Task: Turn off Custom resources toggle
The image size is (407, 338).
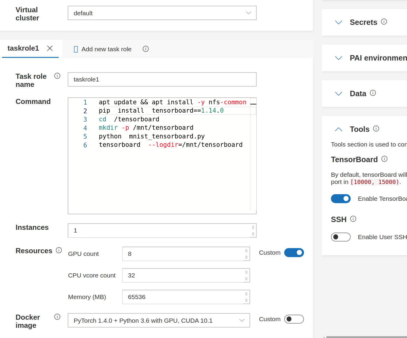Action: (x=294, y=253)
